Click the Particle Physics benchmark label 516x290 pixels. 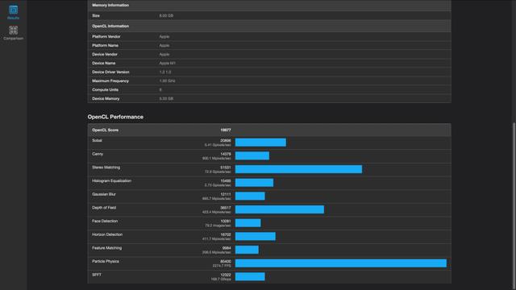tap(106, 261)
